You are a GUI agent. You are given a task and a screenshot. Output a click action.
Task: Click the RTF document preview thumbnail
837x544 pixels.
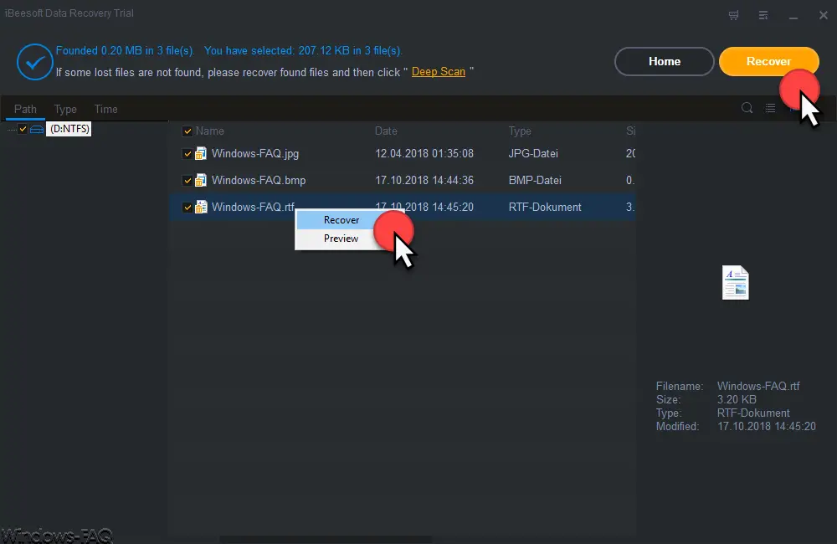point(736,282)
